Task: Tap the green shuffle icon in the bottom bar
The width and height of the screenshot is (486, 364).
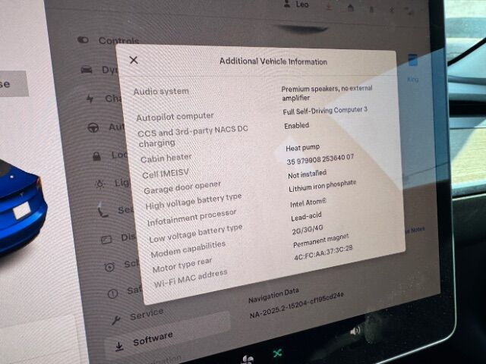Action: pyautogui.click(x=277, y=353)
